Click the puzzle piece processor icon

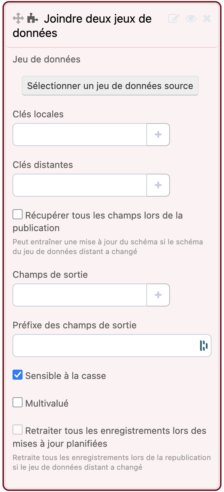coord(33,18)
